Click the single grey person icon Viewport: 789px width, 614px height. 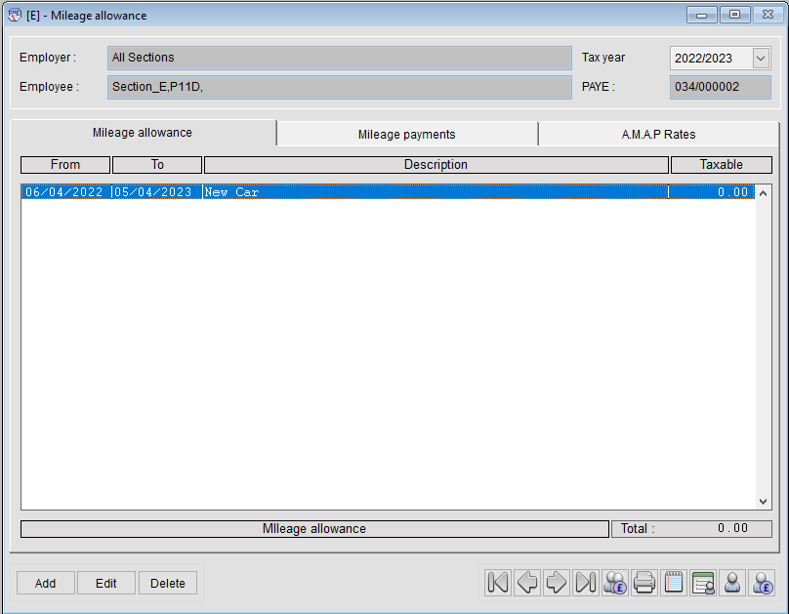pyautogui.click(x=732, y=583)
